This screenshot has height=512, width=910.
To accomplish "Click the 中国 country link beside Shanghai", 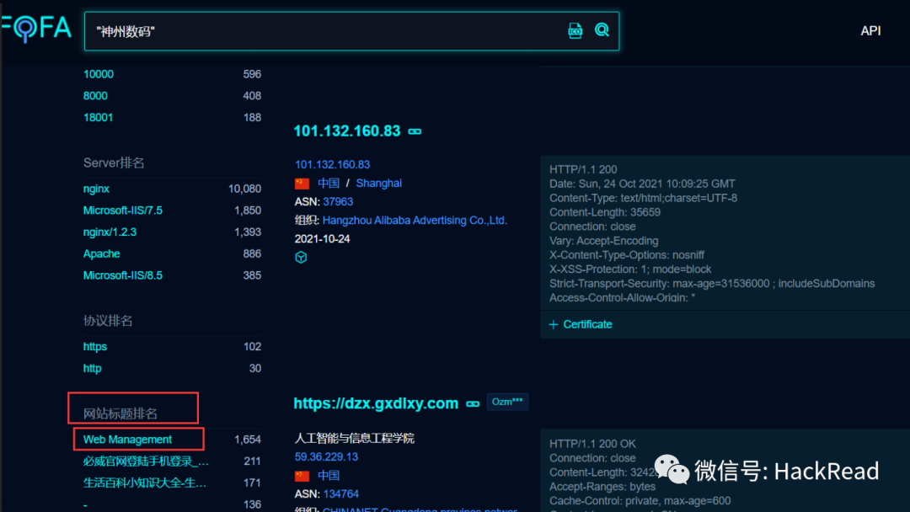I will tap(329, 184).
